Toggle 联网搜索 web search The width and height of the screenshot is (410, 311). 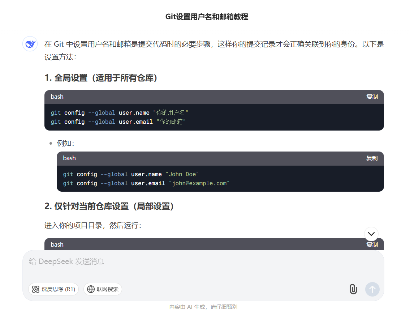point(103,289)
